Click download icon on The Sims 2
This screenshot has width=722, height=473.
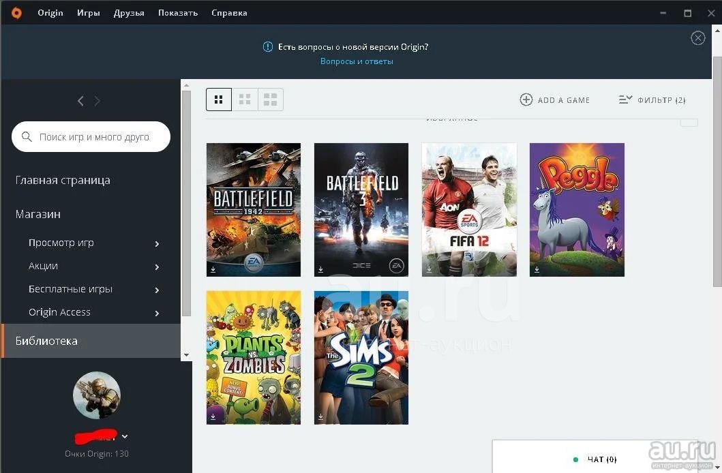click(321, 417)
